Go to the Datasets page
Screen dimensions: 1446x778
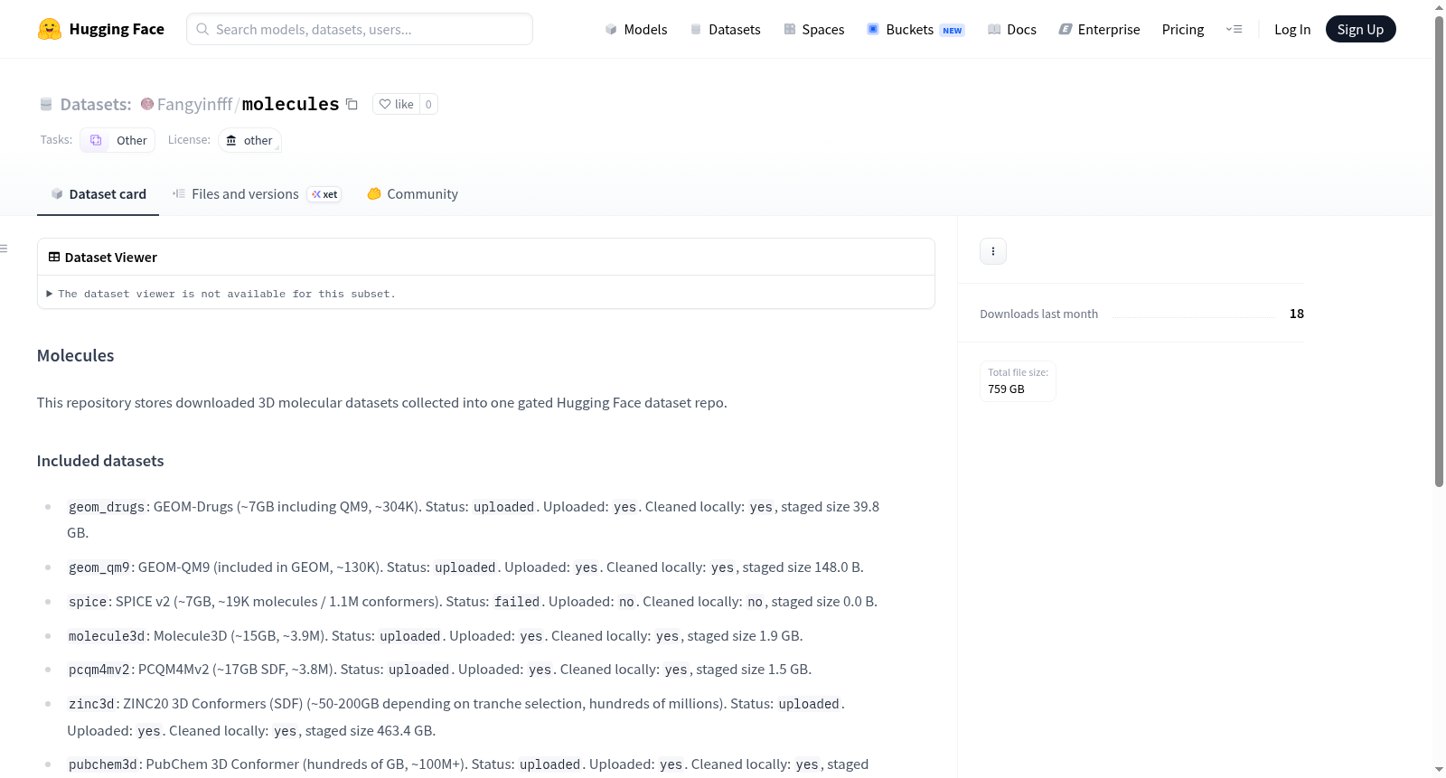tap(725, 29)
